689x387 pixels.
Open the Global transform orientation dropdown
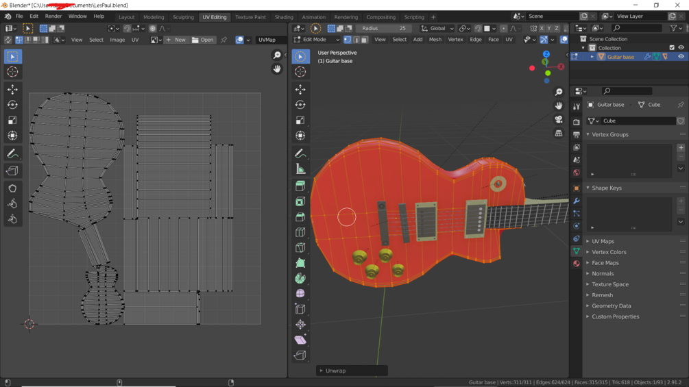click(437, 28)
